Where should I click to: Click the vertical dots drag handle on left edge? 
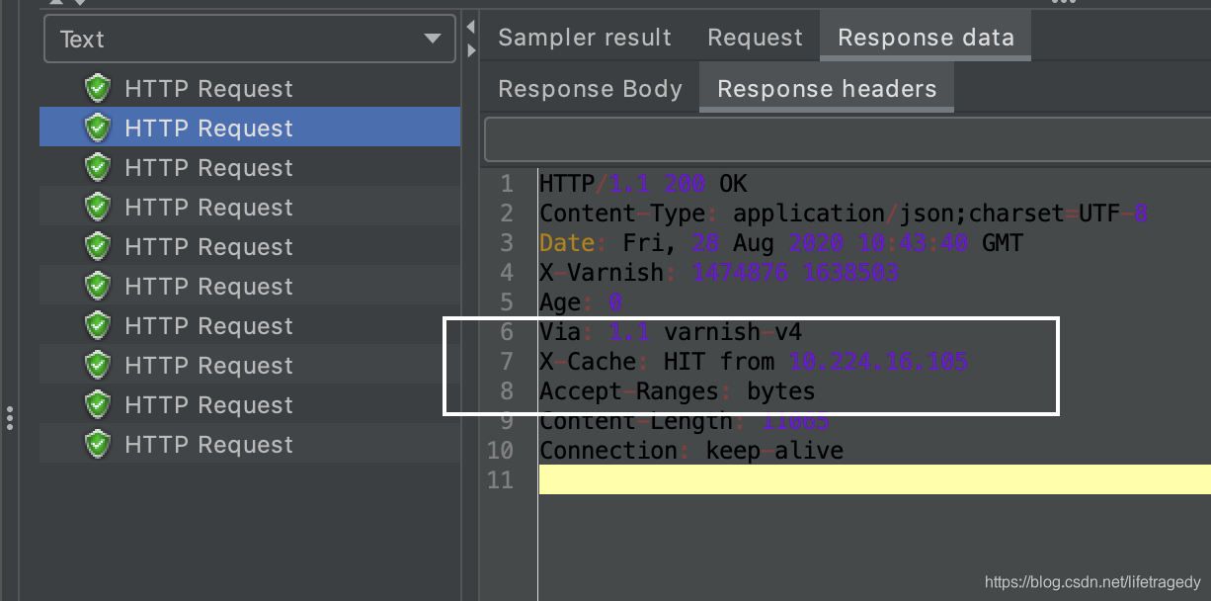[10, 418]
